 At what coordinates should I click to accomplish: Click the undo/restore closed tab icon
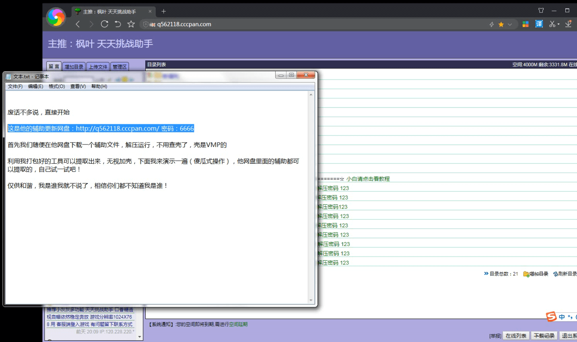(x=117, y=24)
